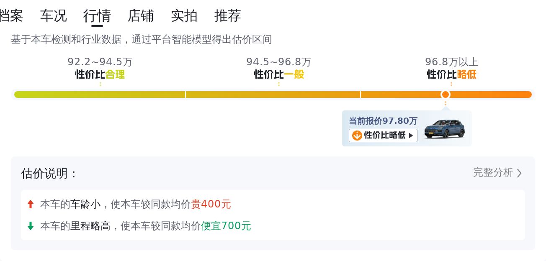Screen dimensions: 546x261
Task: Click the 当前报价97.80万 label
Action: coord(383,121)
